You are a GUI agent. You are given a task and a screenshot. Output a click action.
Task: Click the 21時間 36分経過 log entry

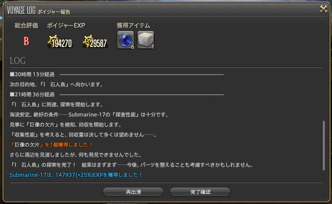click(32, 95)
